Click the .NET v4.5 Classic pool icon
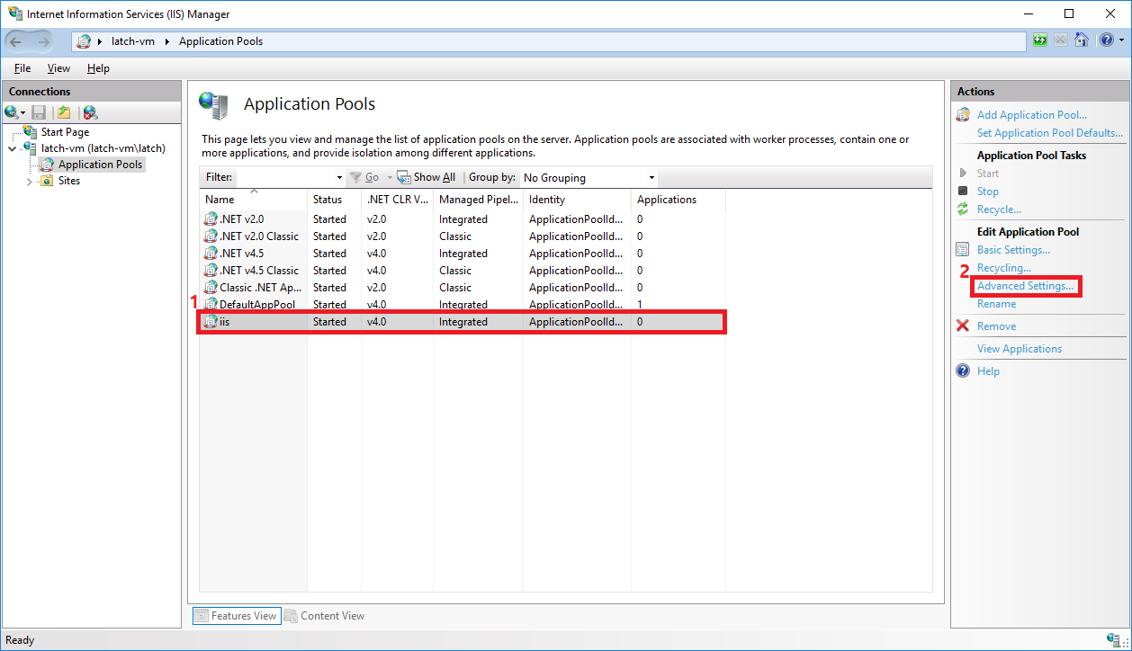 [211, 270]
